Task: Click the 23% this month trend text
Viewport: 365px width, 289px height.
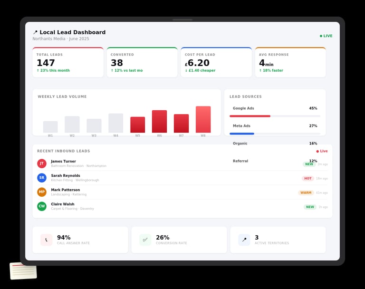Action: coord(53,70)
